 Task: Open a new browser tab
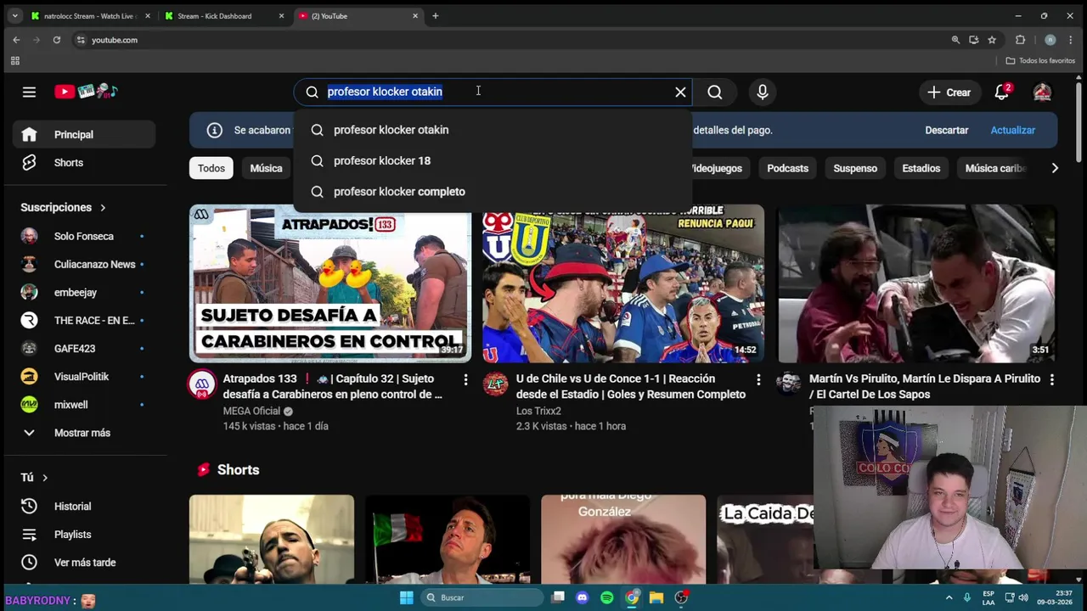[435, 15]
